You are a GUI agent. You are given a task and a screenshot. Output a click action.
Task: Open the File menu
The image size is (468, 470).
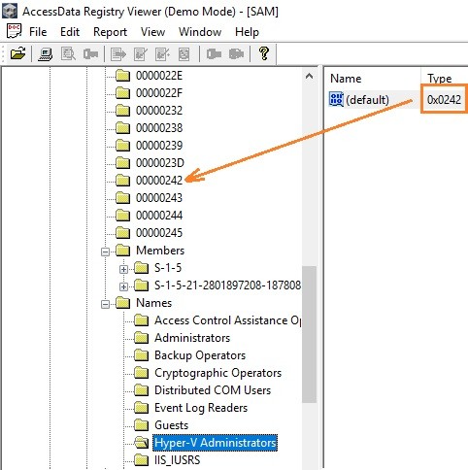tap(38, 32)
